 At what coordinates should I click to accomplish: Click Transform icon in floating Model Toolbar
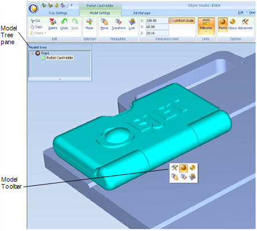coord(184,177)
